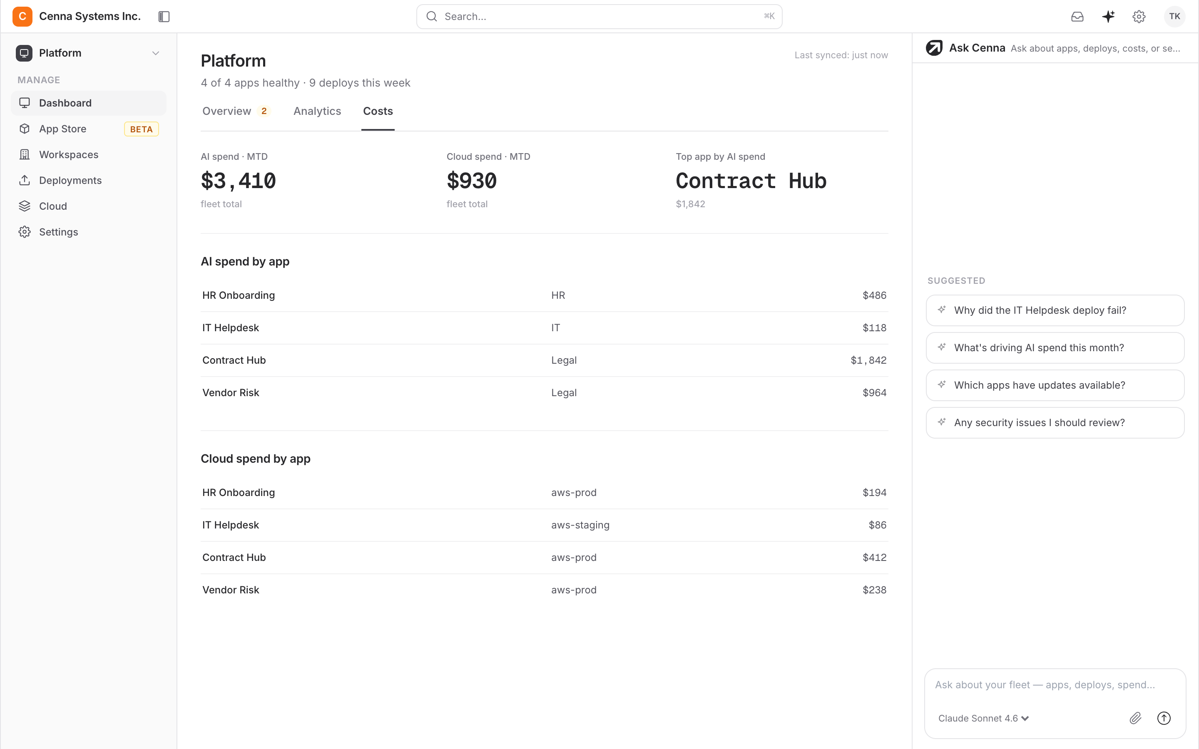Ask why the IT Helpdesk deploy failed

1055,310
